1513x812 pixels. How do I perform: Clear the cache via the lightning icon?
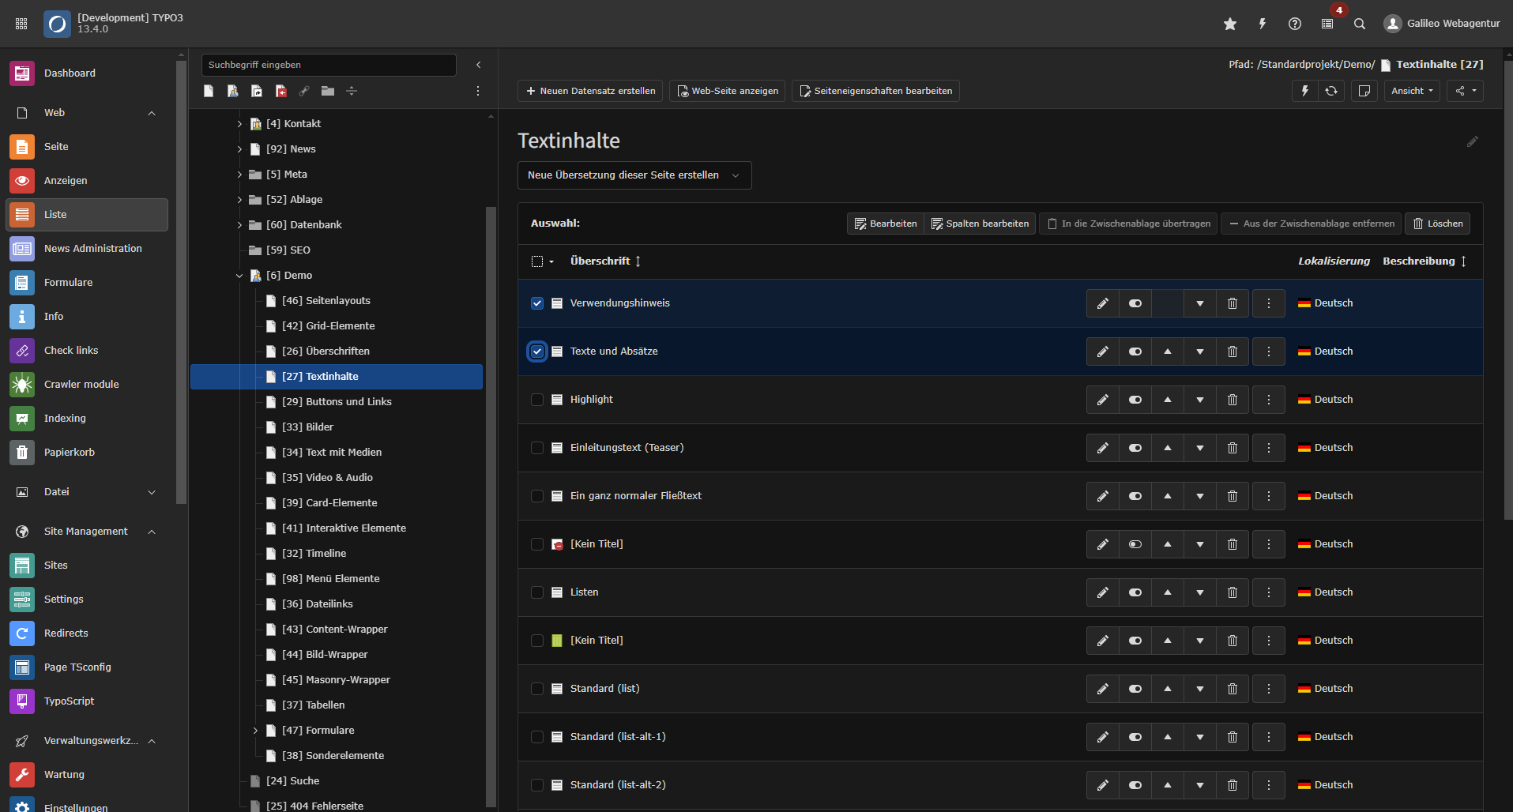pyautogui.click(x=1262, y=24)
